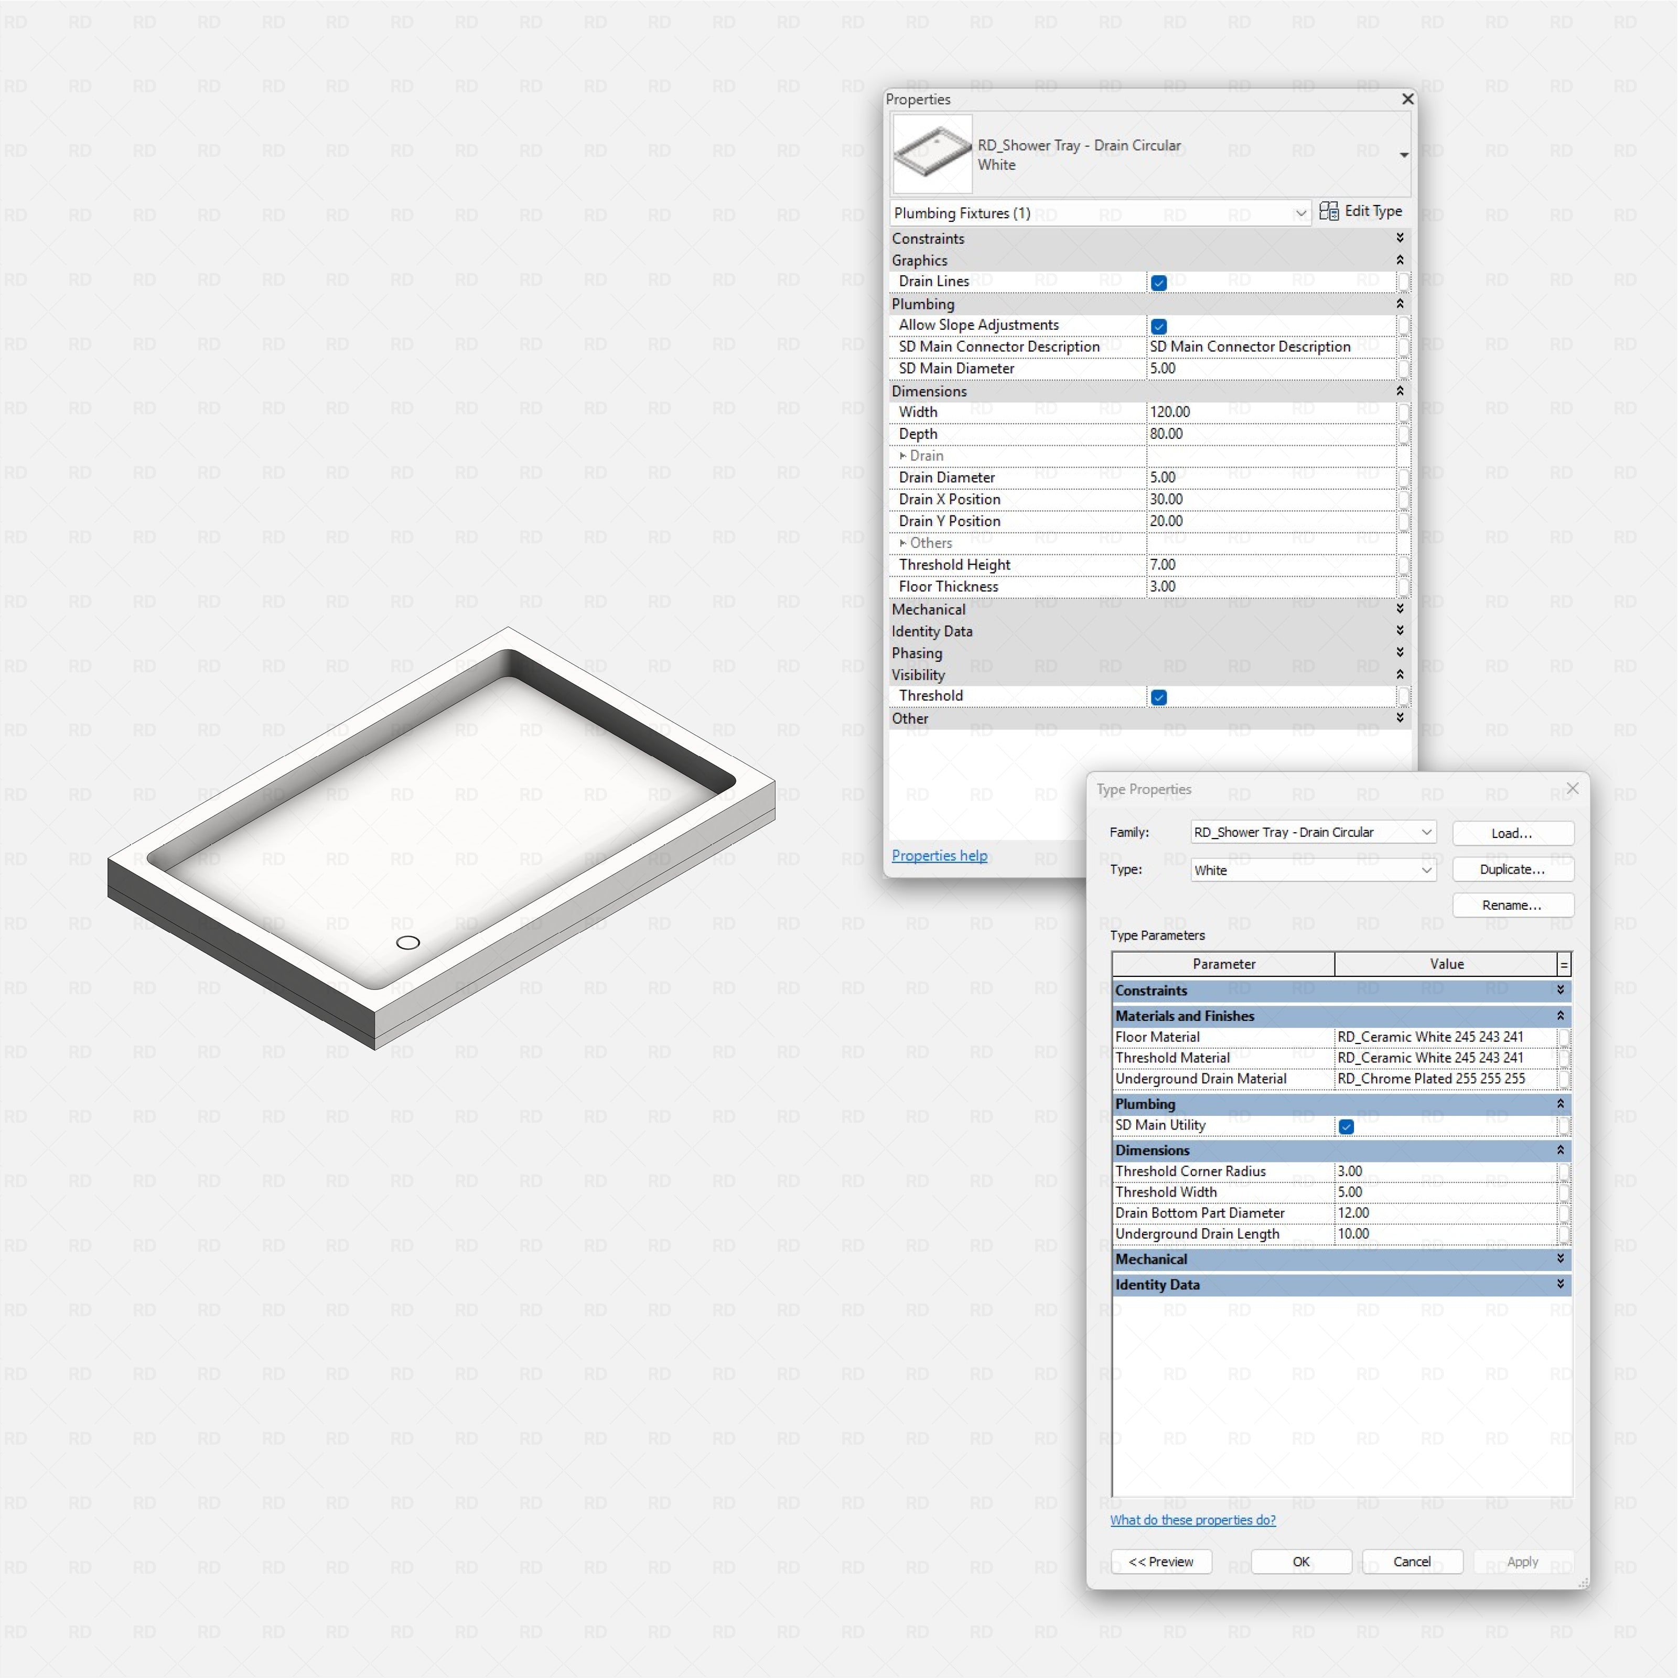1678x1678 pixels.
Task: Collapse Materials and Finishes group
Action: tap(1560, 1015)
